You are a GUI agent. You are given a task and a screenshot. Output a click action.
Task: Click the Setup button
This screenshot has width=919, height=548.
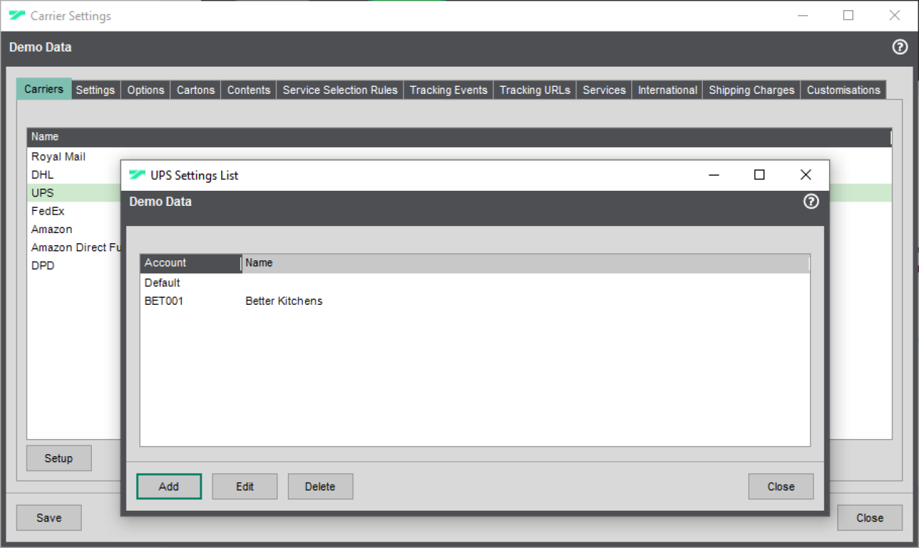click(x=59, y=458)
